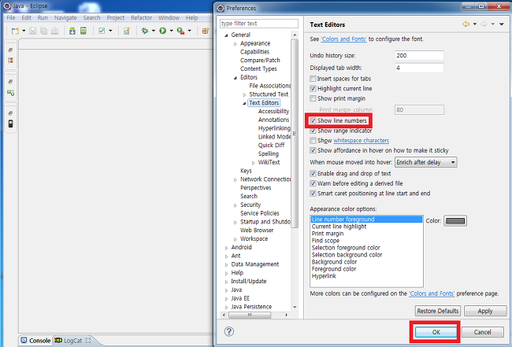Click the Save All icon in Eclipse toolbar
This screenshot has height=347, width=512.
[x=43, y=31]
